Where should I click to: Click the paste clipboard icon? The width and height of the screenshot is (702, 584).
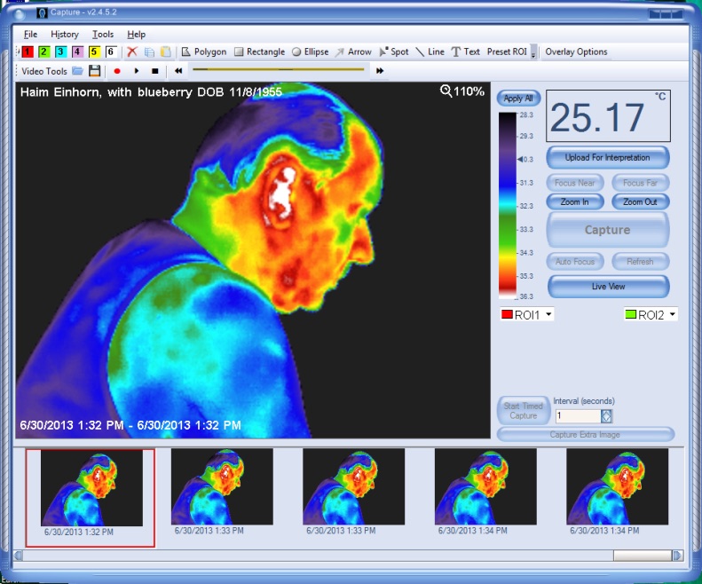click(166, 52)
